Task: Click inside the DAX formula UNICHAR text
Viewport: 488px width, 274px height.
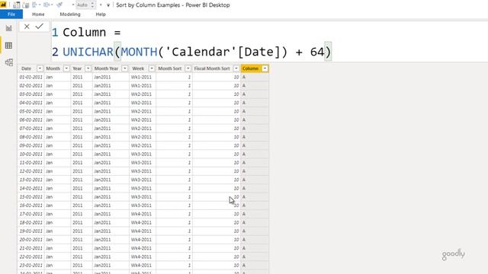Action: (x=88, y=52)
